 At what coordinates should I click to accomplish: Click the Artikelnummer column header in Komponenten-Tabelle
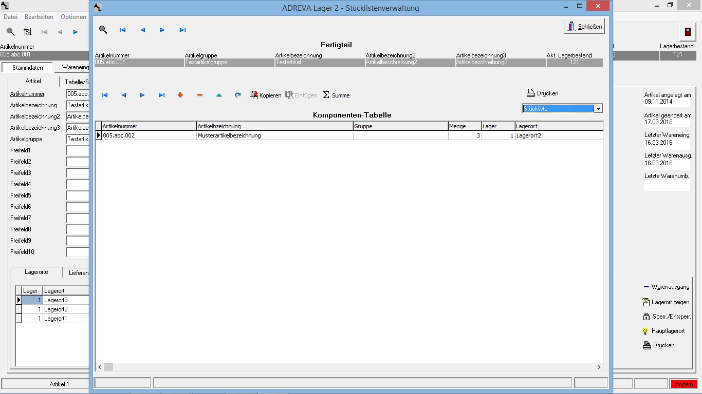(149, 126)
